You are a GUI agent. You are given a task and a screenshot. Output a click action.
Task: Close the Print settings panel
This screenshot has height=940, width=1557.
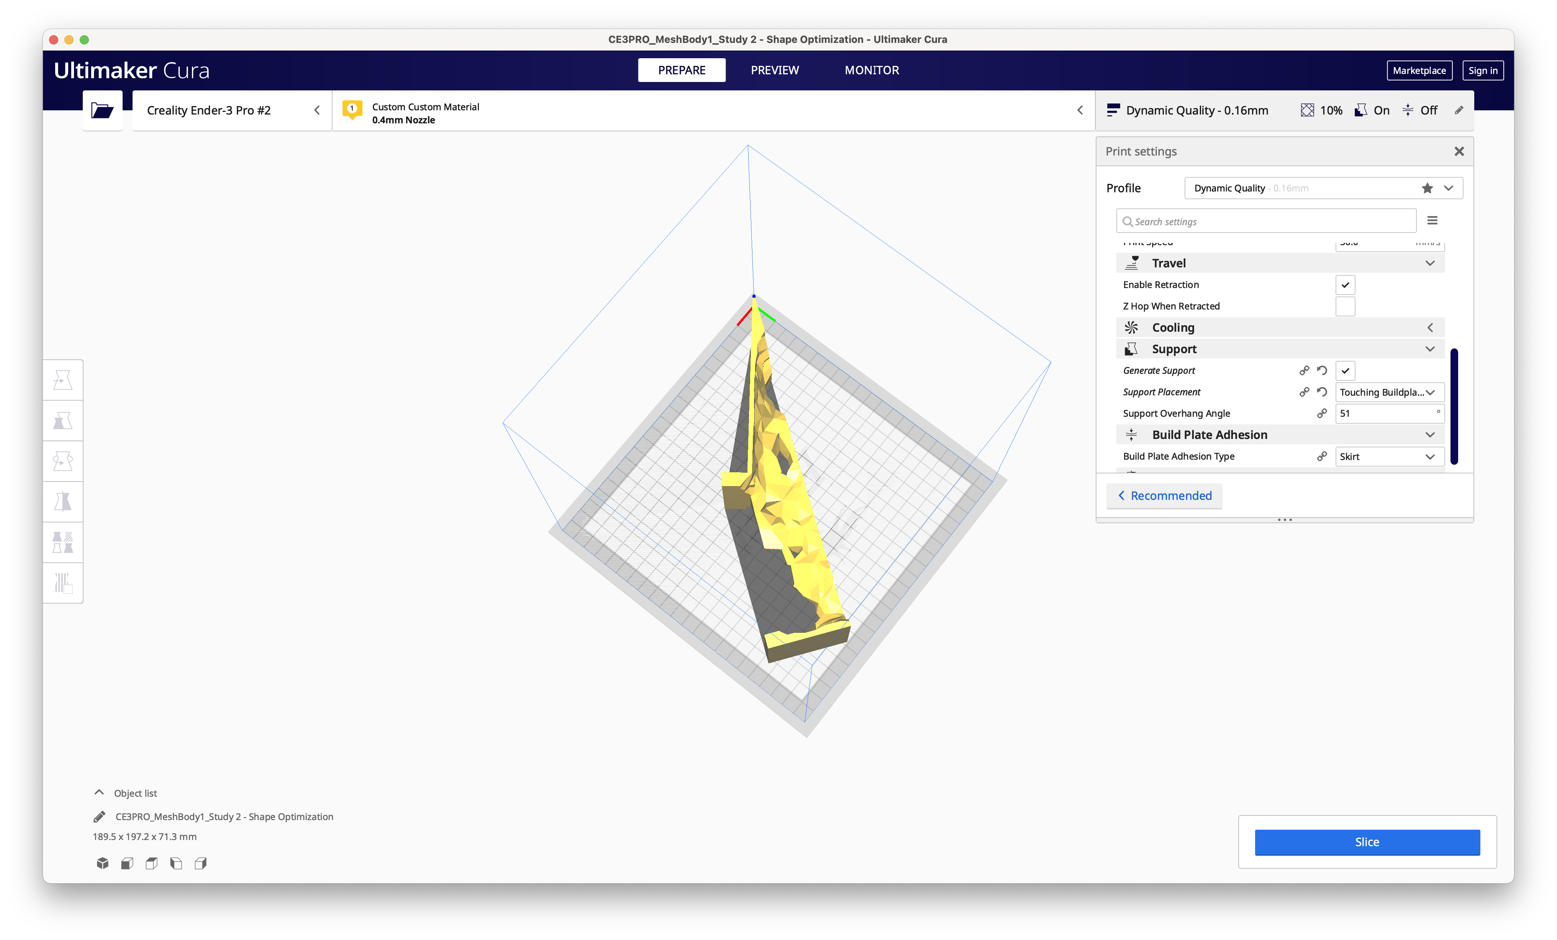(x=1459, y=152)
